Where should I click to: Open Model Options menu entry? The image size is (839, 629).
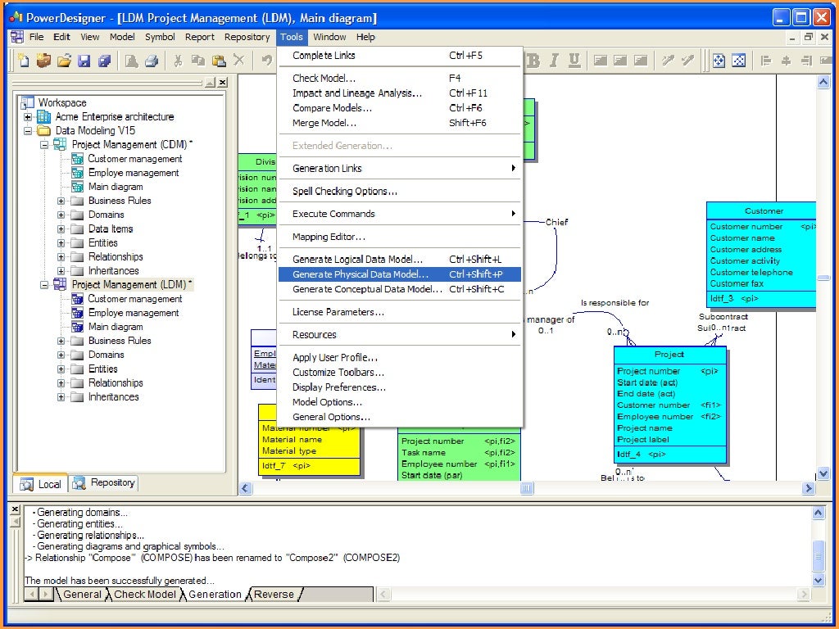coord(399,402)
